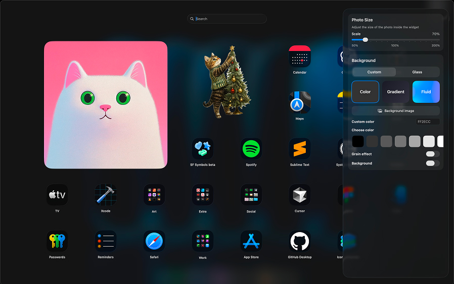This screenshot has width=454, height=284.
Task: Launch GitHub Desktop
Action: pyautogui.click(x=299, y=241)
